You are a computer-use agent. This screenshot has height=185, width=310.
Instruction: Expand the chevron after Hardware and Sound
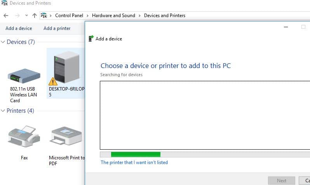[x=140, y=16]
